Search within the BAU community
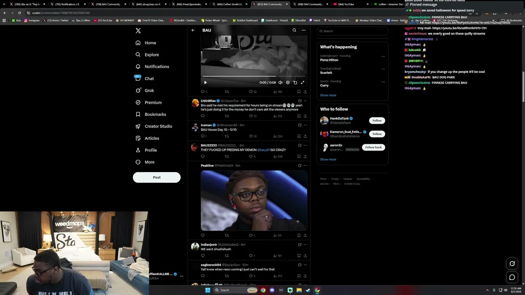Viewport: 525px width, 295px height. [x=294, y=30]
